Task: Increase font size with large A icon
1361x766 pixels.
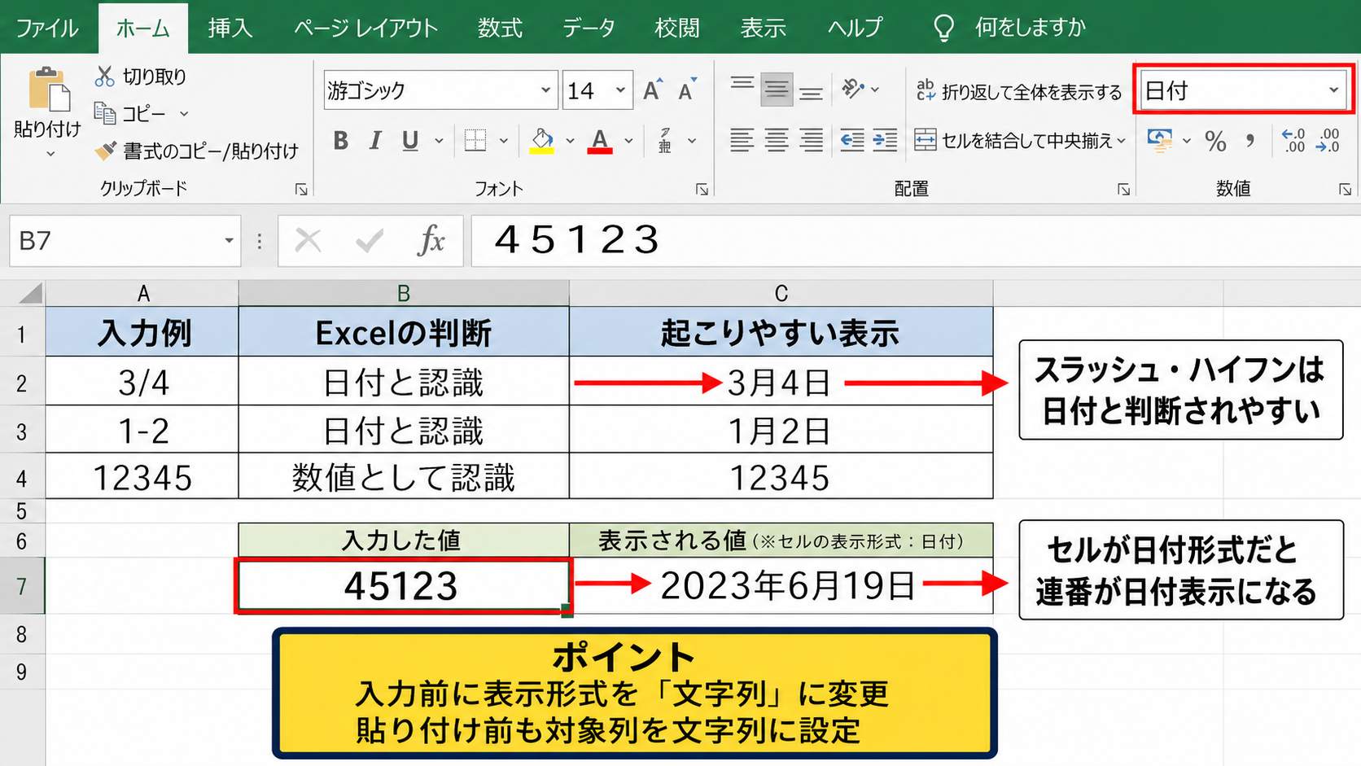Action: tap(653, 90)
